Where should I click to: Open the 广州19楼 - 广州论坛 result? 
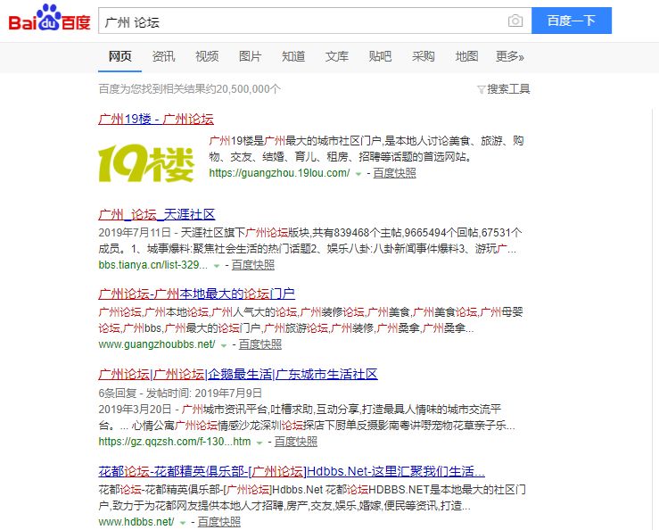(156, 119)
